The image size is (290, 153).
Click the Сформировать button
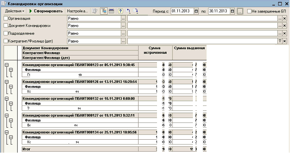pos(46,11)
